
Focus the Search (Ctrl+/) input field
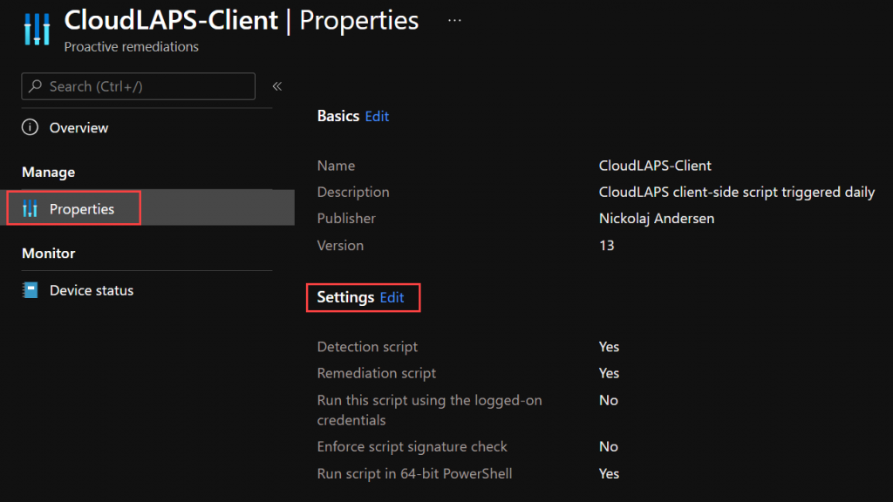pyautogui.click(x=139, y=86)
